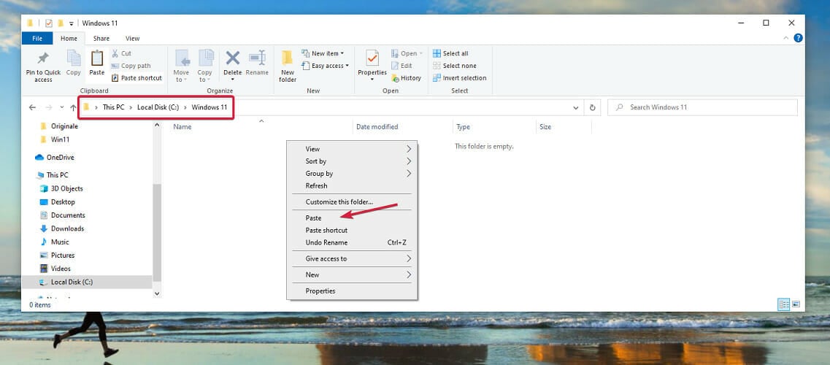Select Undo Rename in context menu
Image resolution: width=830 pixels, height=365 pixels.
(x=352, y=242)
